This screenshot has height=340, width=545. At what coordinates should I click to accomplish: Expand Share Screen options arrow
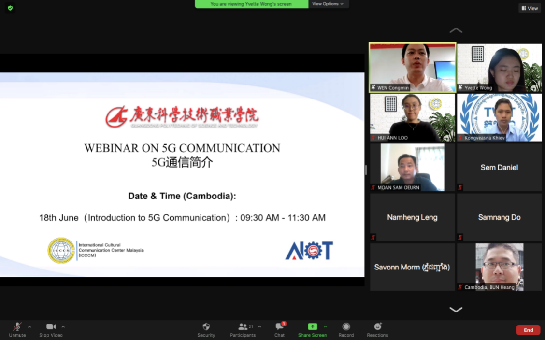pyautogui.click(x=325, y=326)
